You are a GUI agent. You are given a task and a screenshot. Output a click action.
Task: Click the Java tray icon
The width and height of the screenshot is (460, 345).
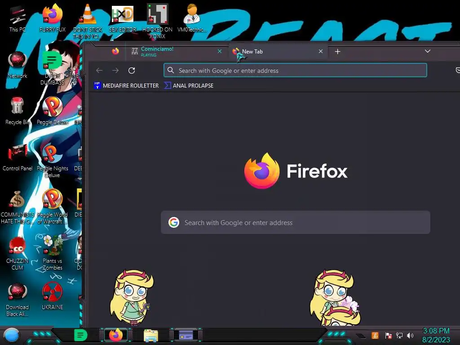375,335
